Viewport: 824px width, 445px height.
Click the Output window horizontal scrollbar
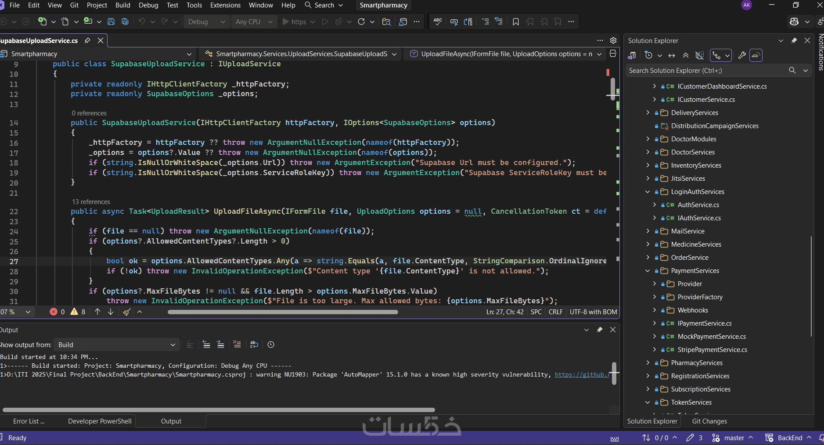(x=219, y=410)
